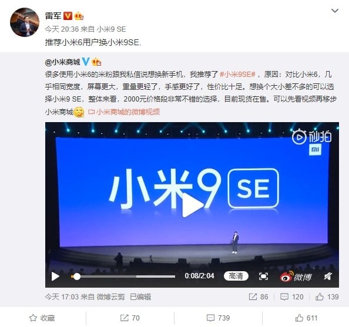Toggle the muted speaker icon
Viewport: 349px width, 327px height.
pos(328,277)
